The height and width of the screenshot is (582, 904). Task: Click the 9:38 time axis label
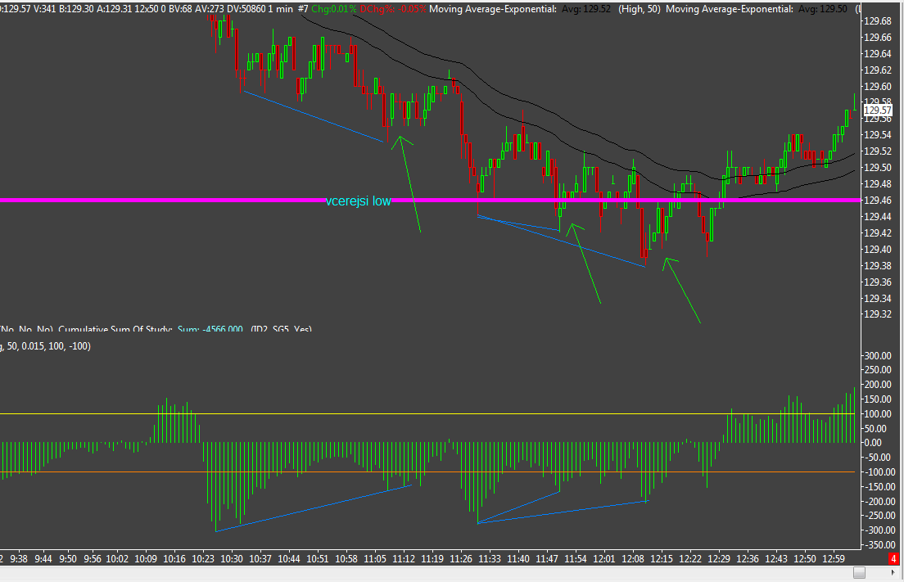(x=19, y=559)
